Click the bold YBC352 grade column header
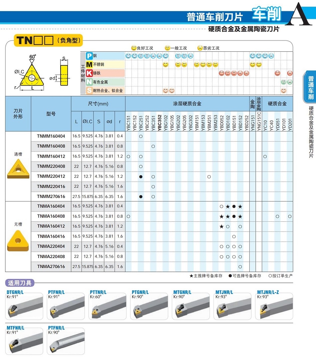The height and width of the screenshot is (362, 316). click(x=159, y=123)
